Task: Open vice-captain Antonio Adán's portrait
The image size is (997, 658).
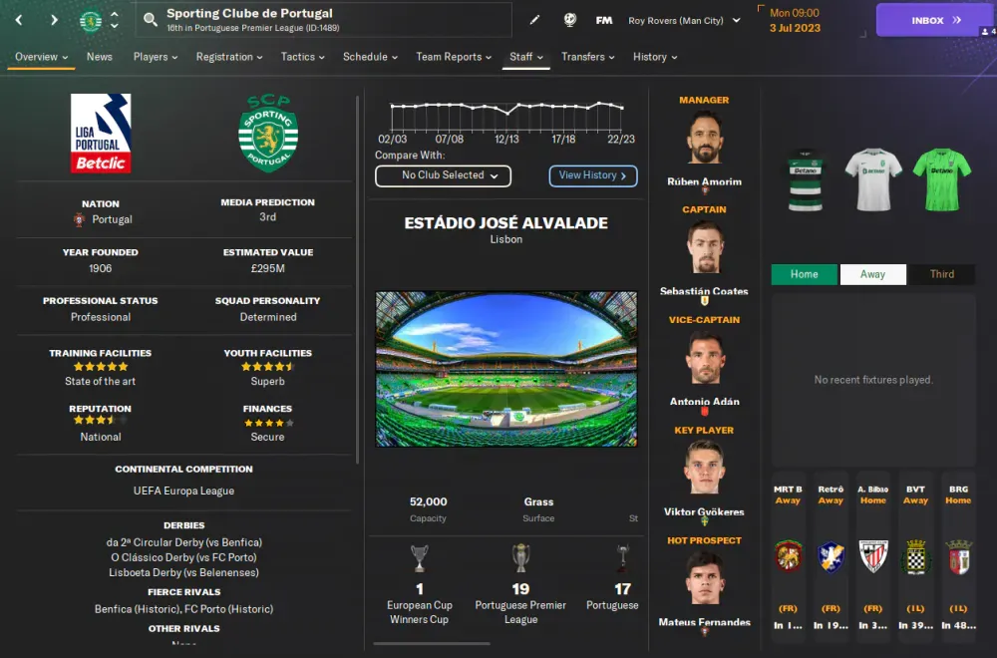Action: tap(705, 357)
